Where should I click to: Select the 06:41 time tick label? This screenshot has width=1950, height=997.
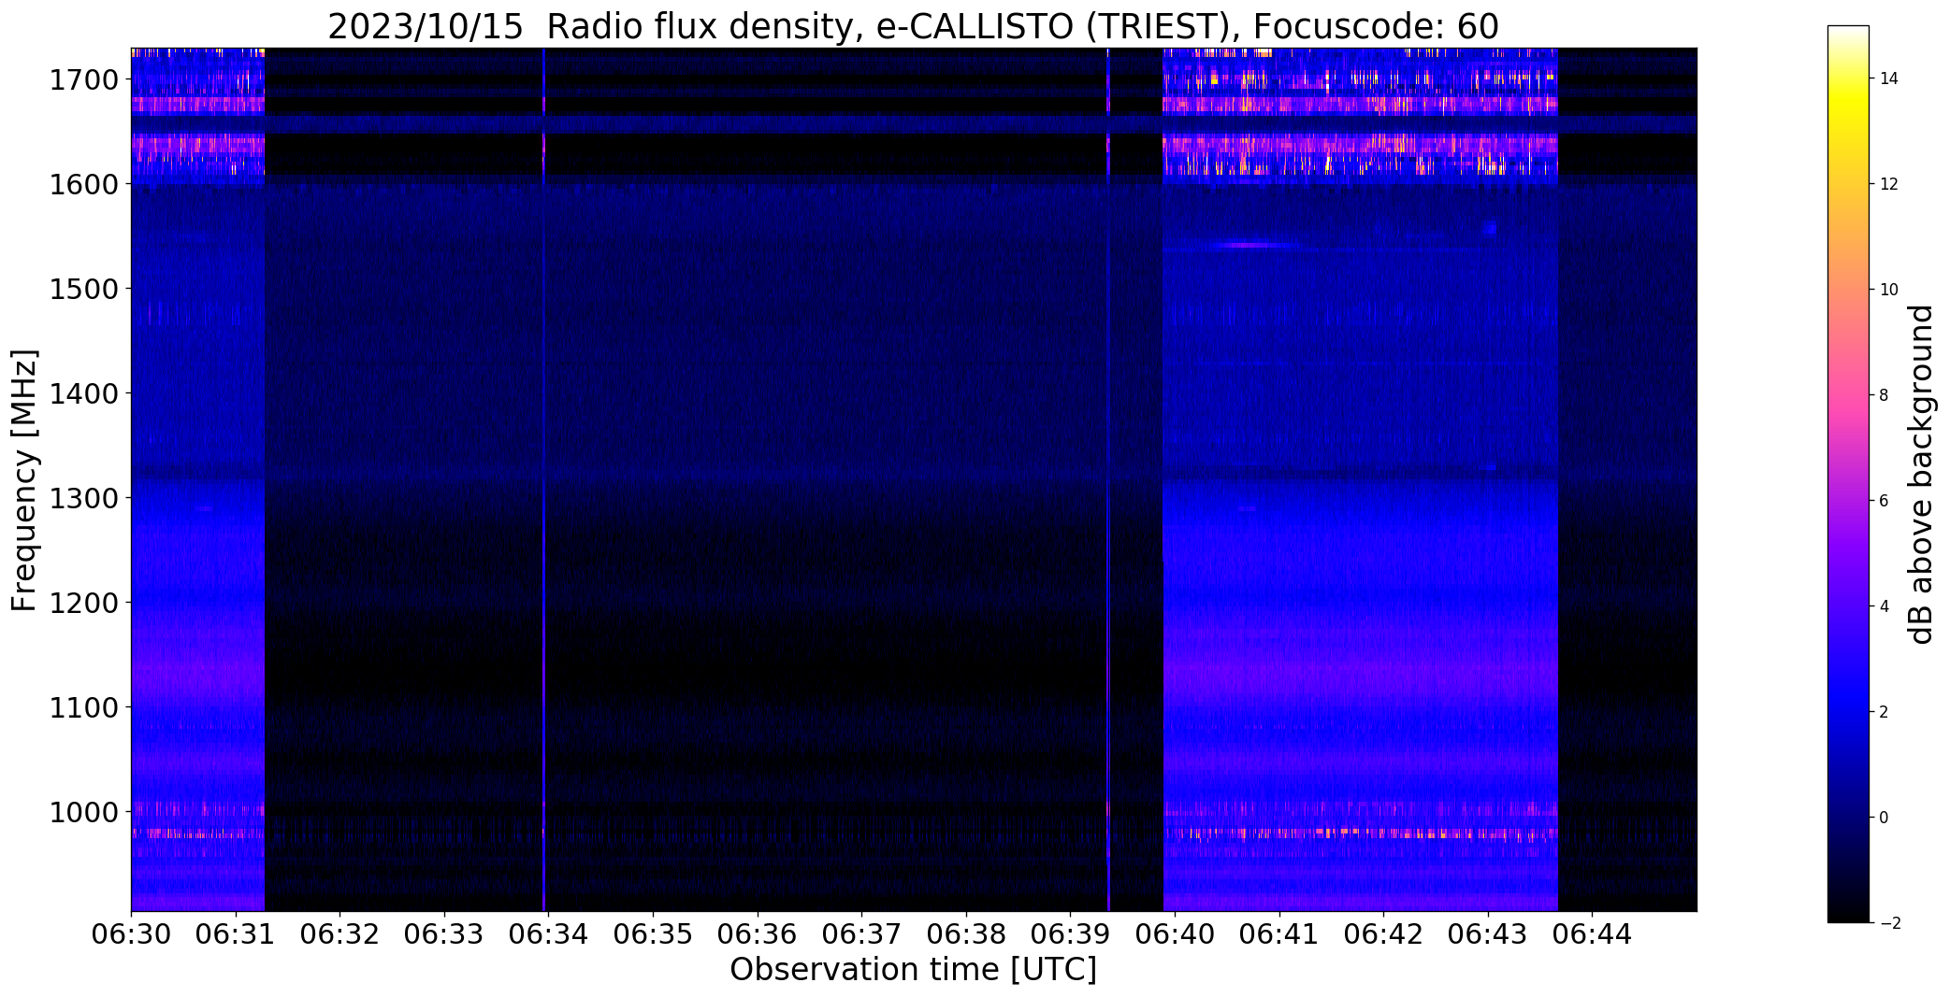coord(1279,933)
